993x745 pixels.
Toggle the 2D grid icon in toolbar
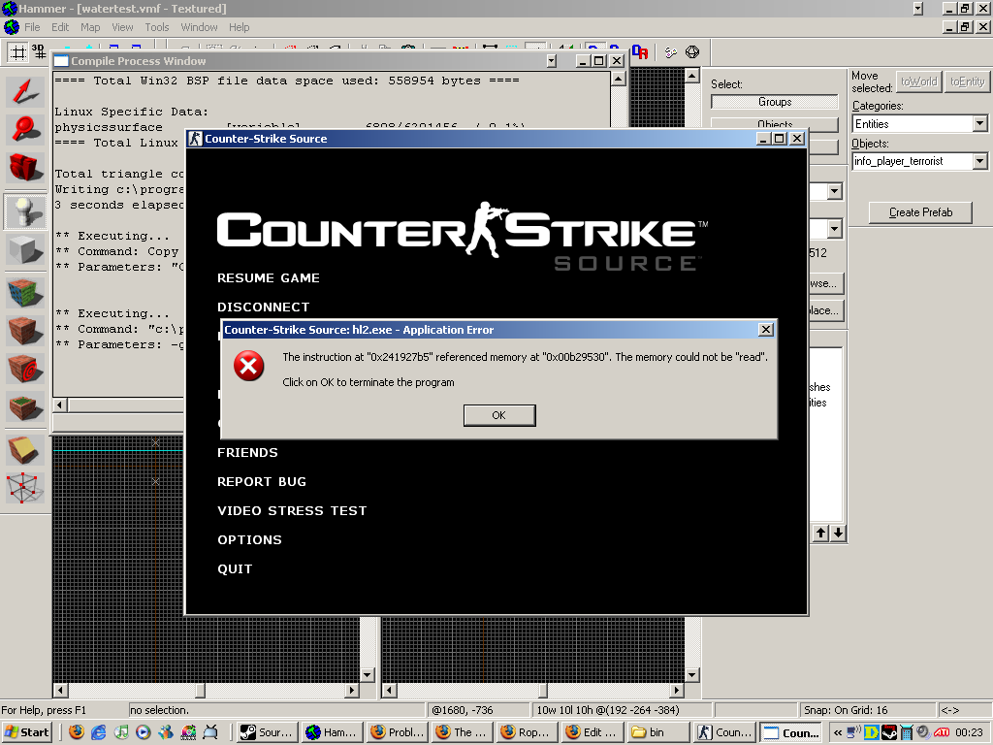point(17,52)
